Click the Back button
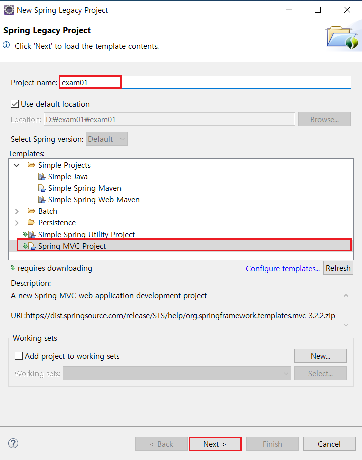Image resolution: width=362 pixels, height=460 pixels. 161,444
